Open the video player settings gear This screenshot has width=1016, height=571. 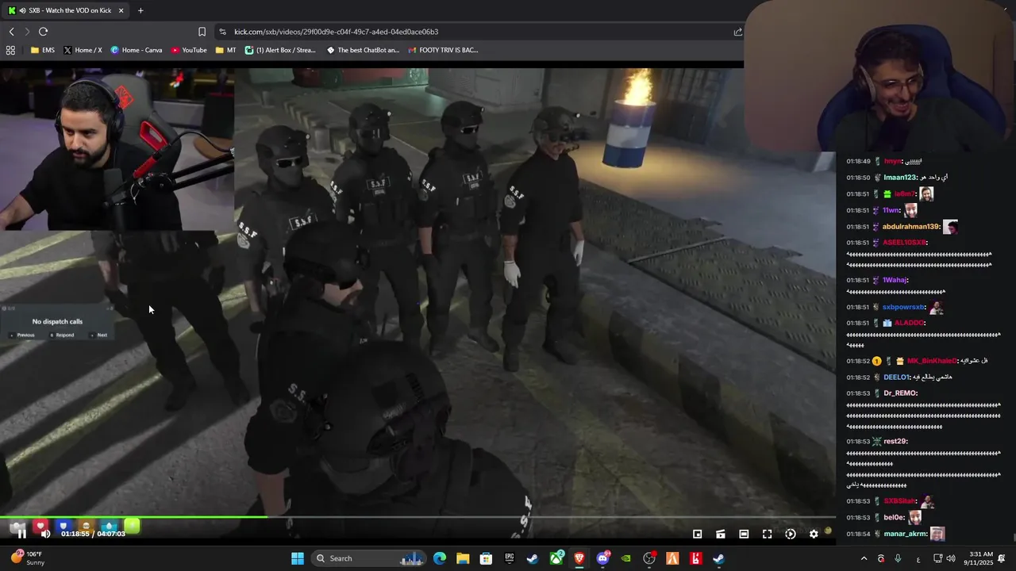point(814,534)
